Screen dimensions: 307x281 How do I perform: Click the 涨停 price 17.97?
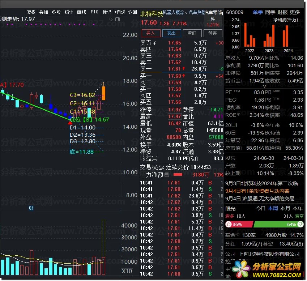pyautogui.click(x=175, y=110)
